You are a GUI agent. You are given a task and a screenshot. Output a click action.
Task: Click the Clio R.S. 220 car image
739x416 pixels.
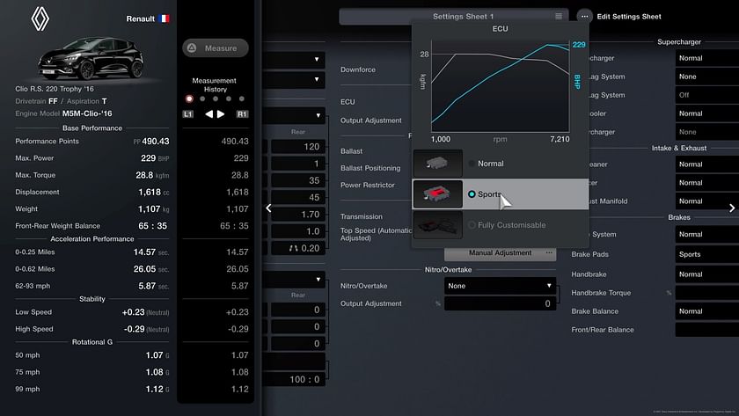(x=91, y=59)
